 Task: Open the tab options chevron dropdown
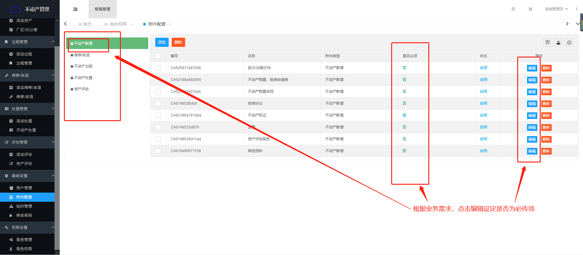pyautogui.click(x=578, y=24)
